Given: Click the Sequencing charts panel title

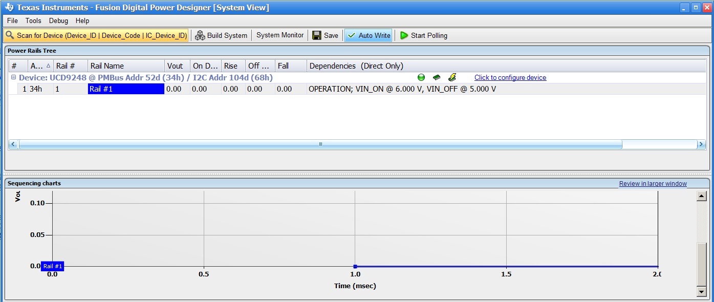Looking at the screenshot, I should click(34, 183).
